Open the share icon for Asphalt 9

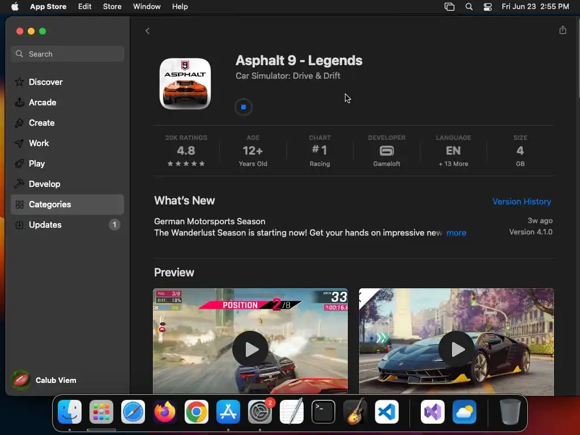[x=562, y=31]
